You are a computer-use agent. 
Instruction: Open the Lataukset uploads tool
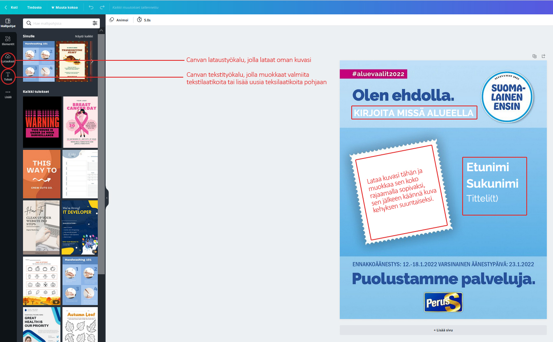(8, 59)
